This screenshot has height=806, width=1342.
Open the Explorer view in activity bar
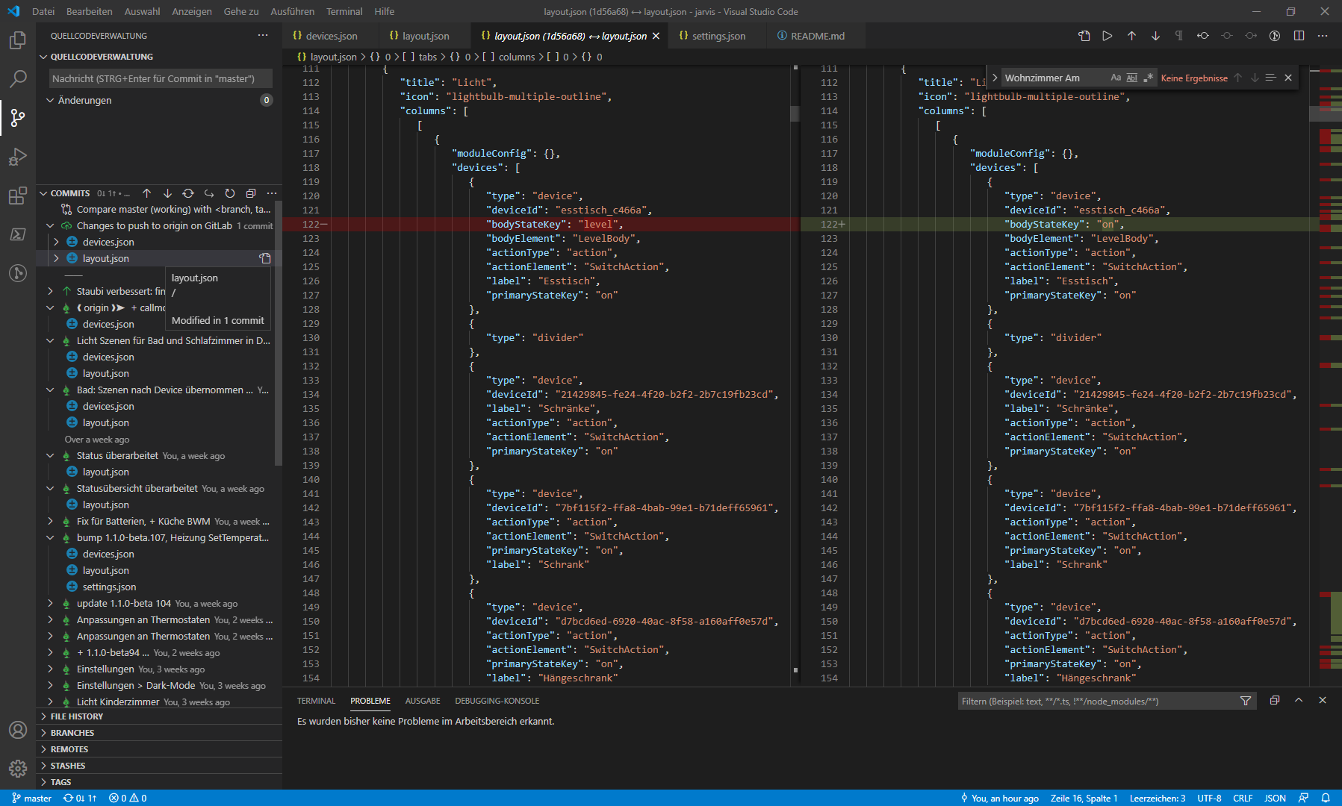click(x=18, y=40)
